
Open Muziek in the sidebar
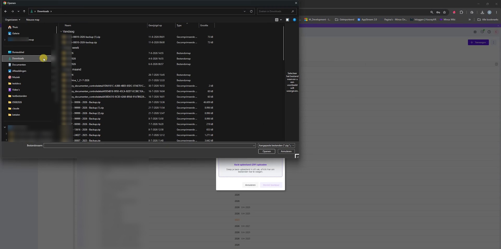click(x=16, y=77)
